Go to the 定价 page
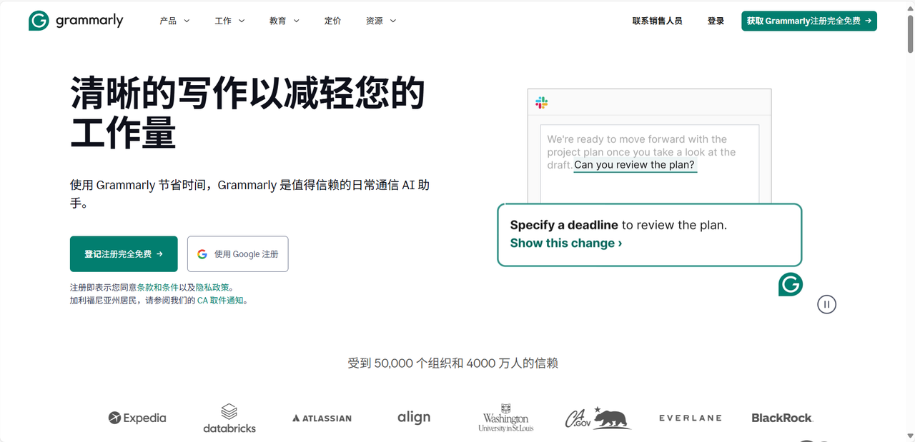The height and width of the screenshot is (442, 915). pyautogui.click(x=333, y=21)
